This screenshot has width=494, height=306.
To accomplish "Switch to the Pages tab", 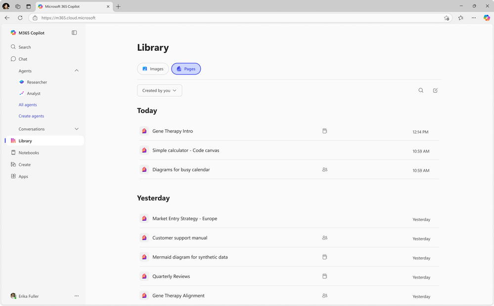I will (186, 69).
